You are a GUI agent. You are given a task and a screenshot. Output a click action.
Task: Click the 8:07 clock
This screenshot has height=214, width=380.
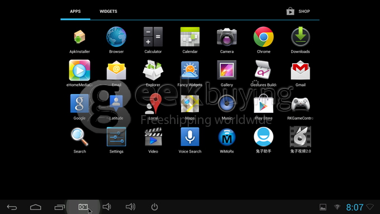pyautogui.click(x=354, y=207)
